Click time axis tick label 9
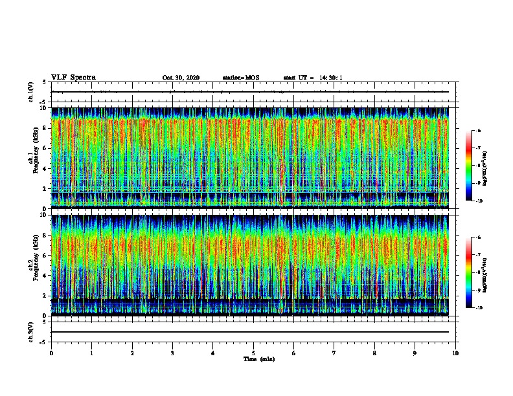The image size is (513, 396). click(x=415, y=353)
